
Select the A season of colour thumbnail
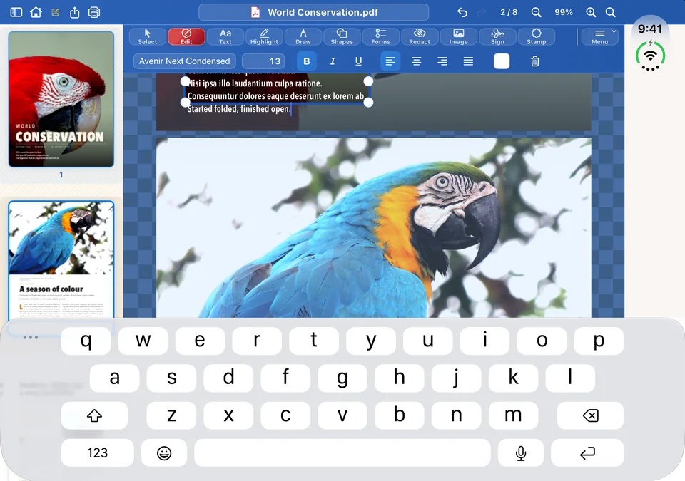61,259
